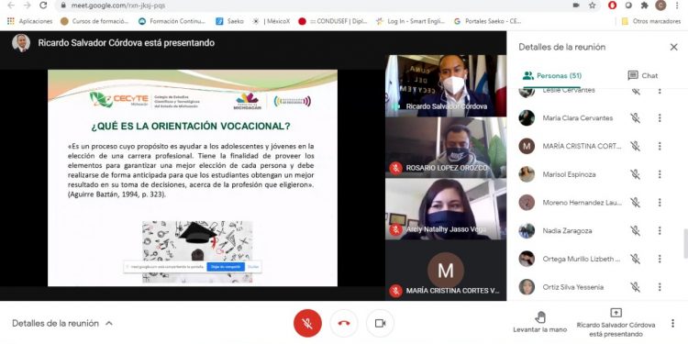Select Arely Natalhy Jasso Vega video tile

coord(445,209)
